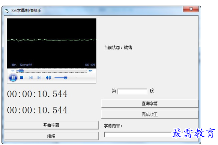218x145 pixels.
Task: Mute audio using the speaker icon
Action: pyautogui.click(x=48, y=78)
